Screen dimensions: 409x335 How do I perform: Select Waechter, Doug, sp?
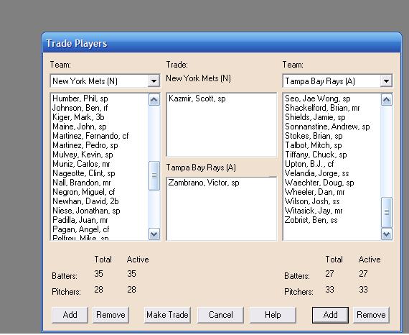point(319,183)
